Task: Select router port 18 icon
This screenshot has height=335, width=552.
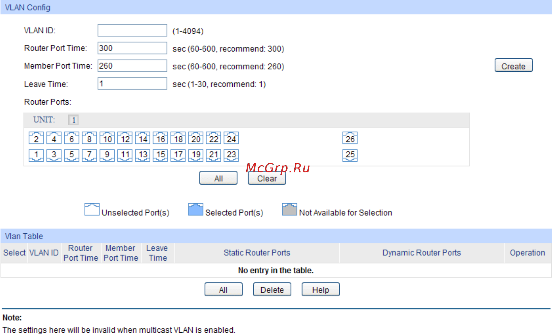Action: click(178, 138)
